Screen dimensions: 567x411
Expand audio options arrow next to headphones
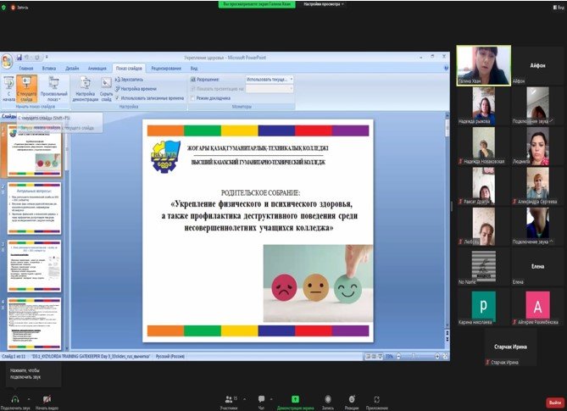click(29, 399)
